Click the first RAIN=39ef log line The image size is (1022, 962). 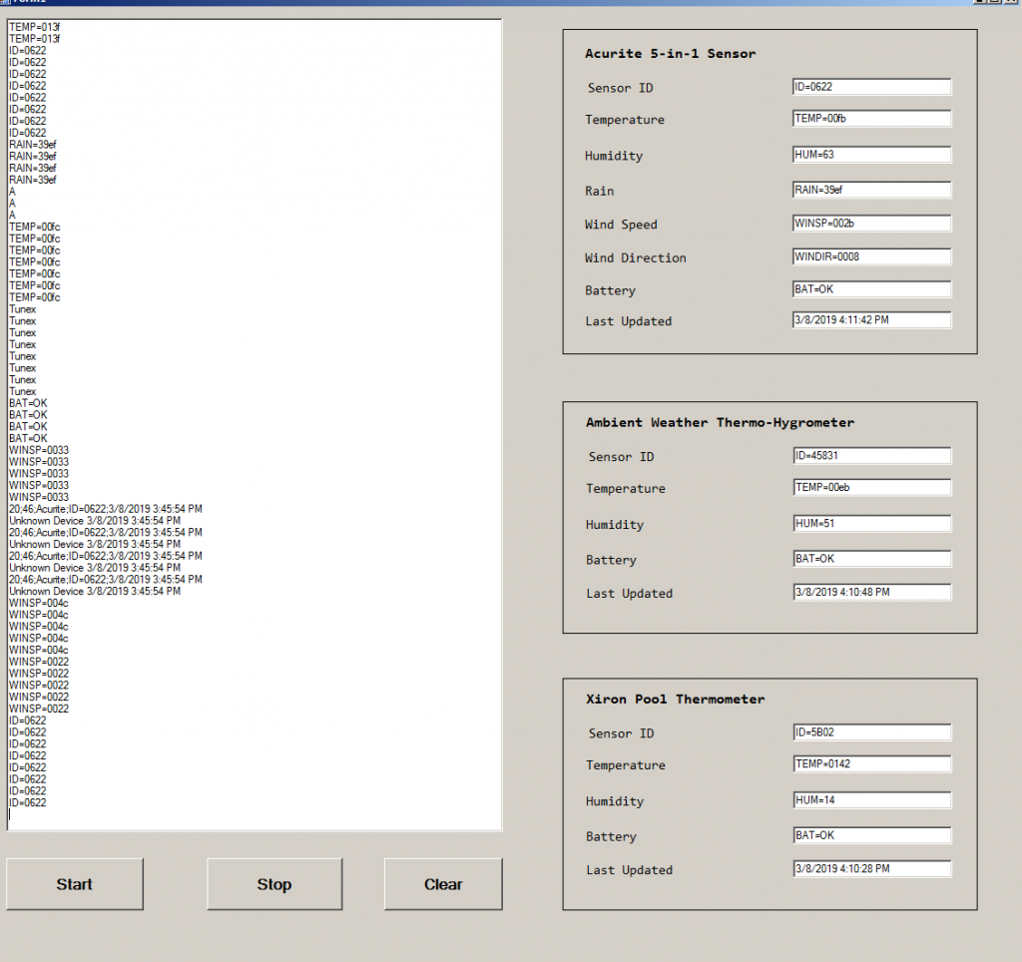33,145
